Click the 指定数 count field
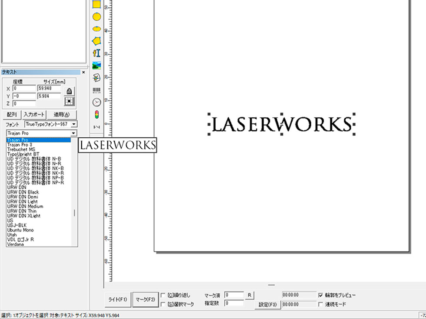This screenshot has width=426, height=319. pos(234,303)
